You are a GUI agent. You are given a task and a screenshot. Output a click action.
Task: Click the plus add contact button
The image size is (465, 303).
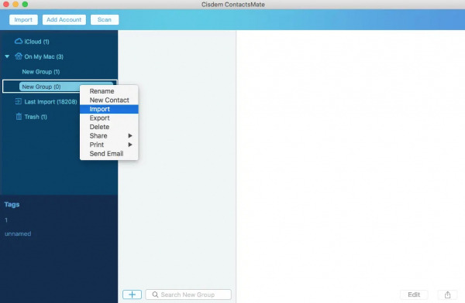pyautogui.click(x=132, y=294)
